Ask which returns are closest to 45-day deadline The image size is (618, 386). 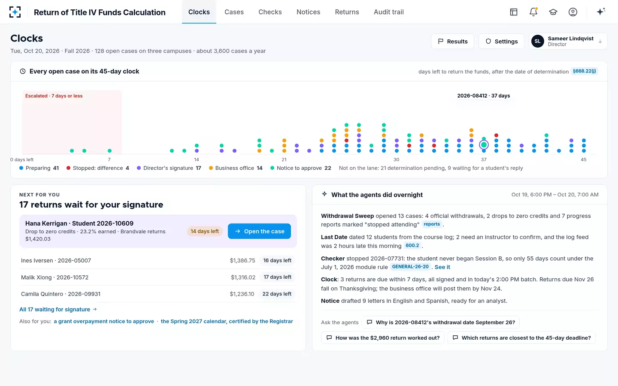521,338
